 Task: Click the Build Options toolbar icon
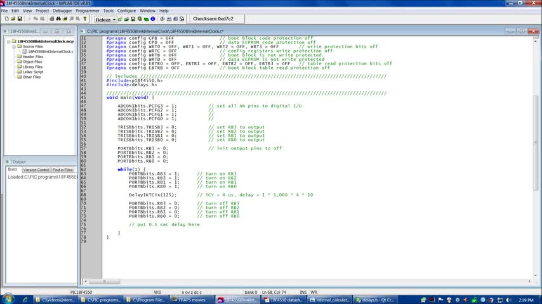tap(140, 20)
